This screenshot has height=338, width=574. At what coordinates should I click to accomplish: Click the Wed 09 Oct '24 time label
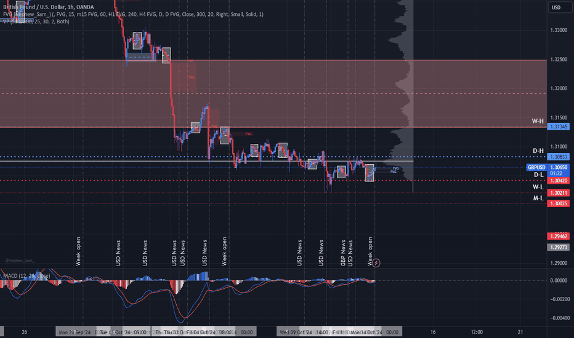pyautogui.click(x=296, y=332)
